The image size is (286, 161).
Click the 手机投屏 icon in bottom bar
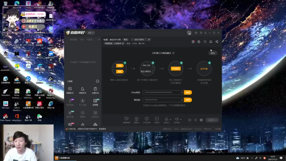[147, 120]
